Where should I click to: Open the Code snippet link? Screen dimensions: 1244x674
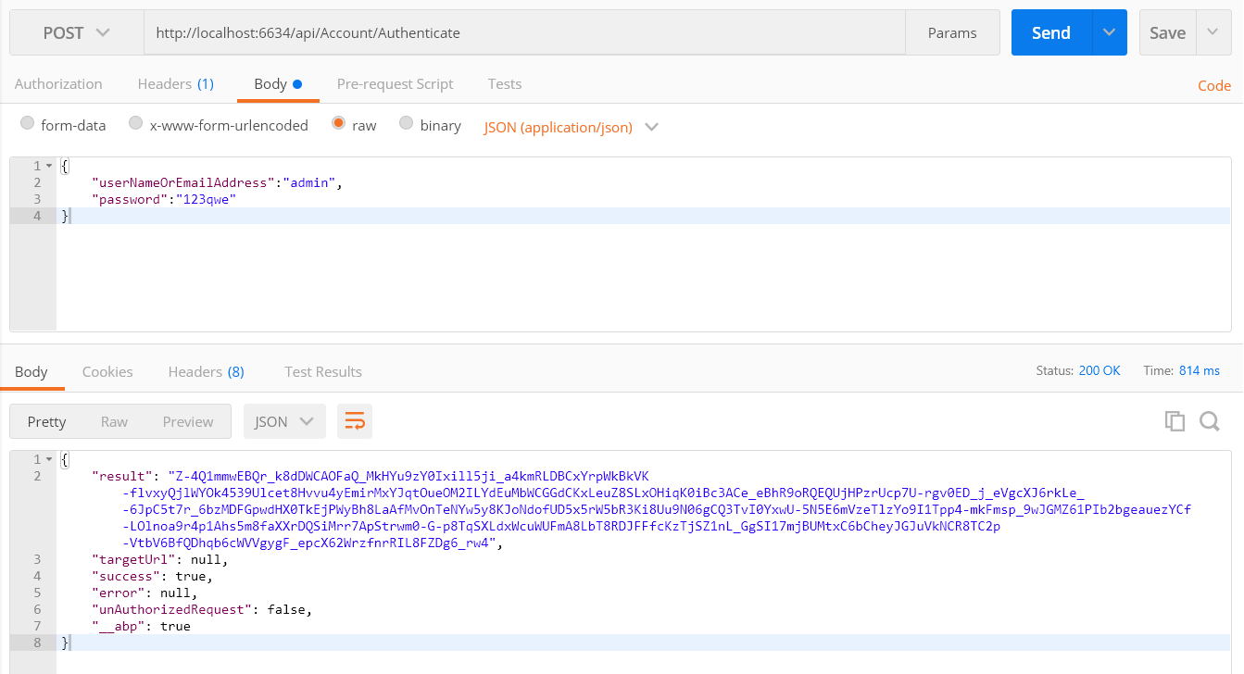pos(1214,85)
